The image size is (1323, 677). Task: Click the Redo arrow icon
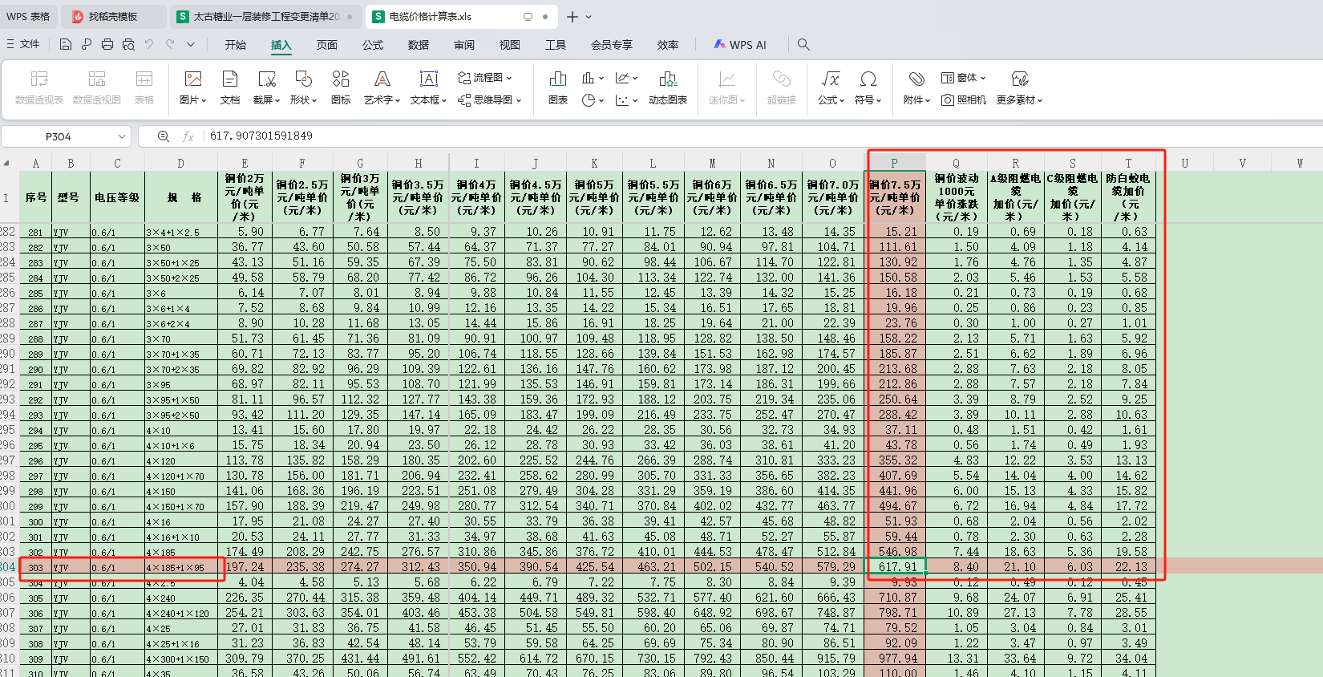(x=170, y=44)
